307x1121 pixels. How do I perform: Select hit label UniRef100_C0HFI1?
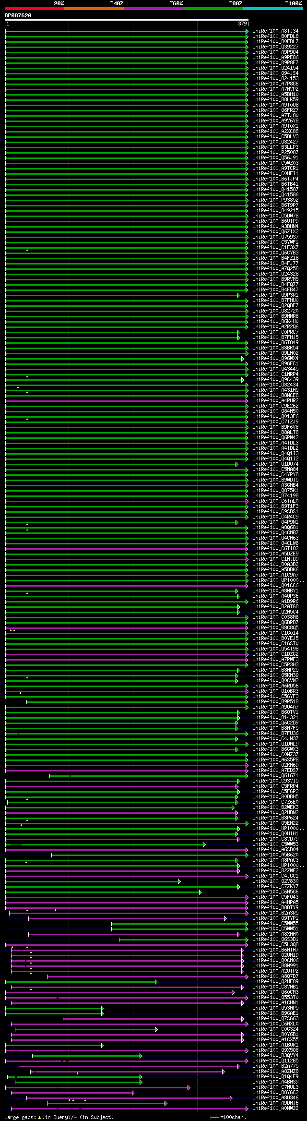coord(275,174)
